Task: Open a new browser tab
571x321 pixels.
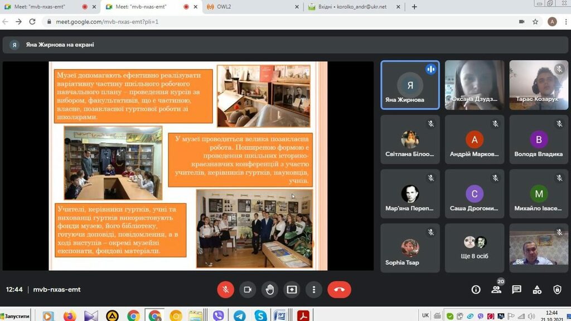Action: [x=414, y=7]
